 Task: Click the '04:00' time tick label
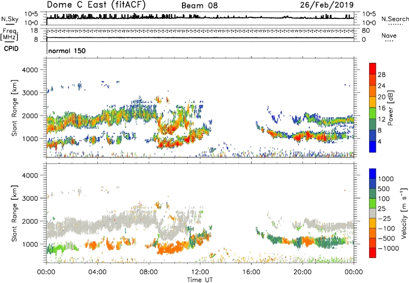coord(97,272)
